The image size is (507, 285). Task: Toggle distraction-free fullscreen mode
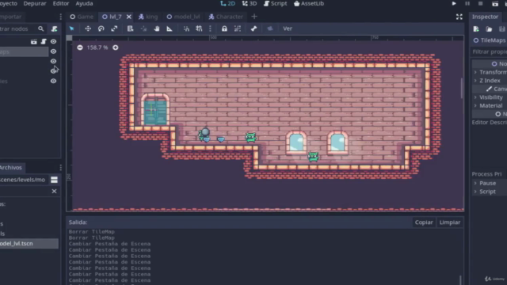(459, 17)
